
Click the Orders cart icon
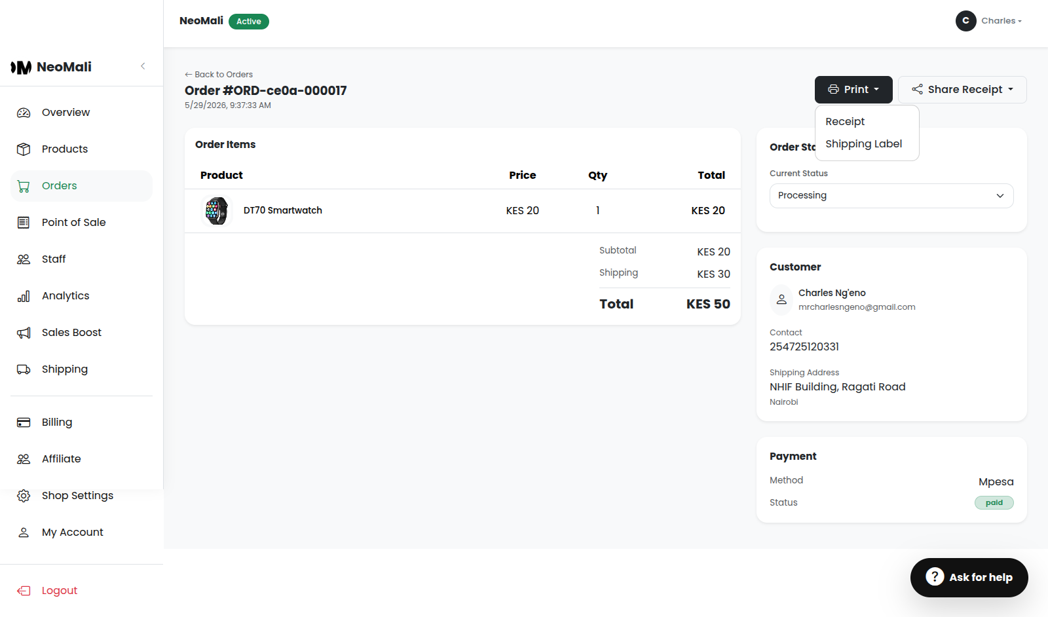pos(24,186)
